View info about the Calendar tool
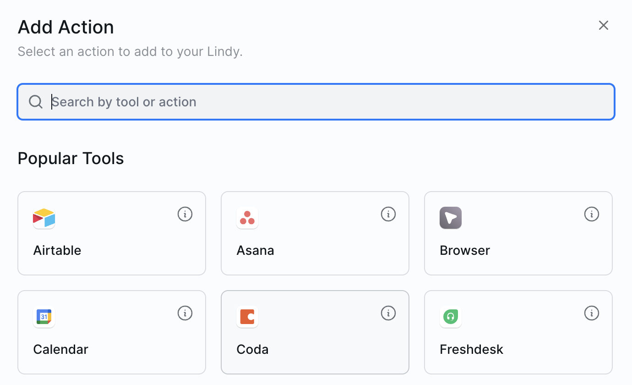Screen dimensions: 632x385 (x=185, y=313)
